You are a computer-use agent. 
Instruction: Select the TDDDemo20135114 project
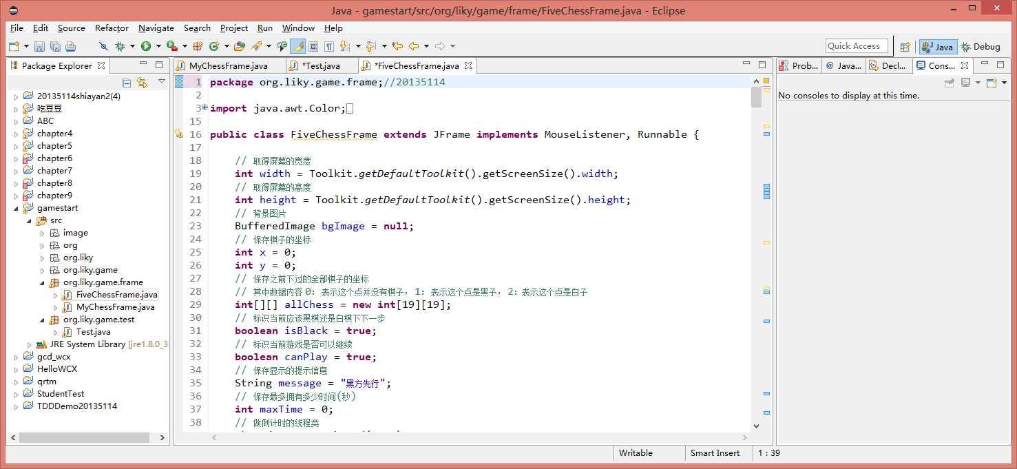coord(70,406)
